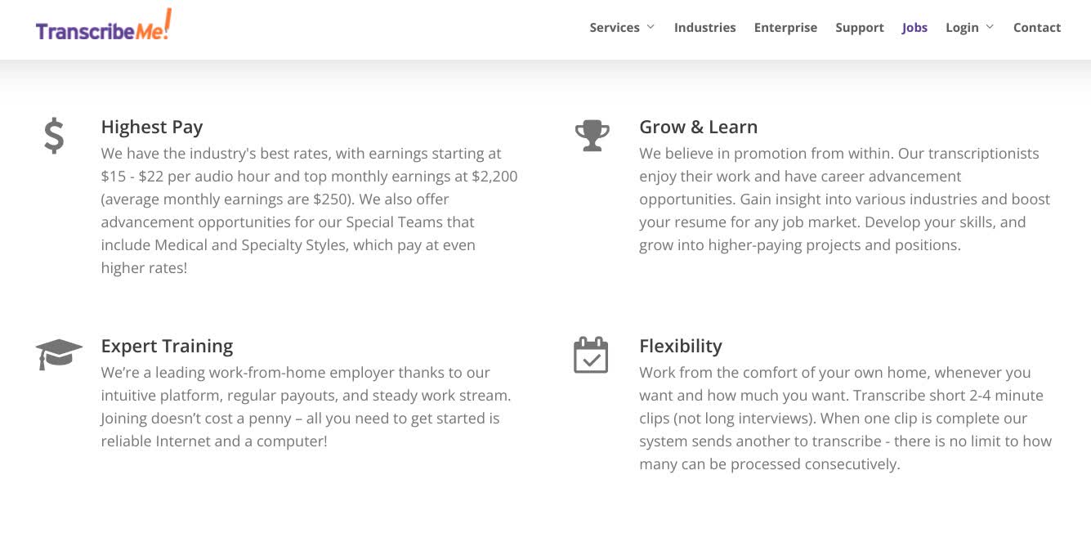This screenshot has height=533, width=1091.
Task: Click the Highest Pay heading
Action: (x=152, y=127)
